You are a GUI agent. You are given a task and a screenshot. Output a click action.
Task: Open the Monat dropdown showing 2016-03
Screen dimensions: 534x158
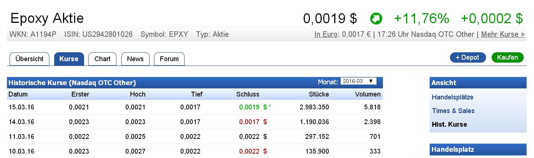coord(358,81)
